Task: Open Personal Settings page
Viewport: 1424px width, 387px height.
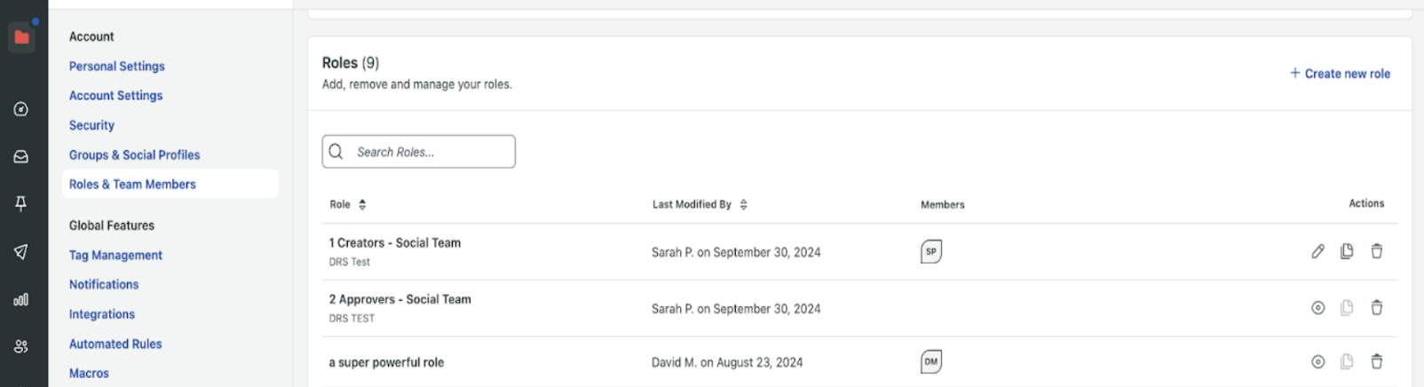Action: (117, 67)
